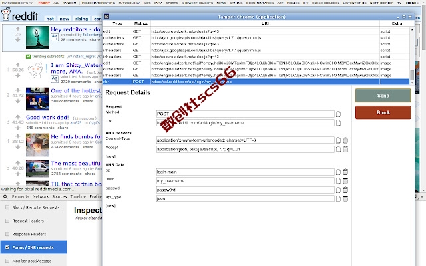
Task: Expand text preview of AMA post
Action: (x=55, y=79)
